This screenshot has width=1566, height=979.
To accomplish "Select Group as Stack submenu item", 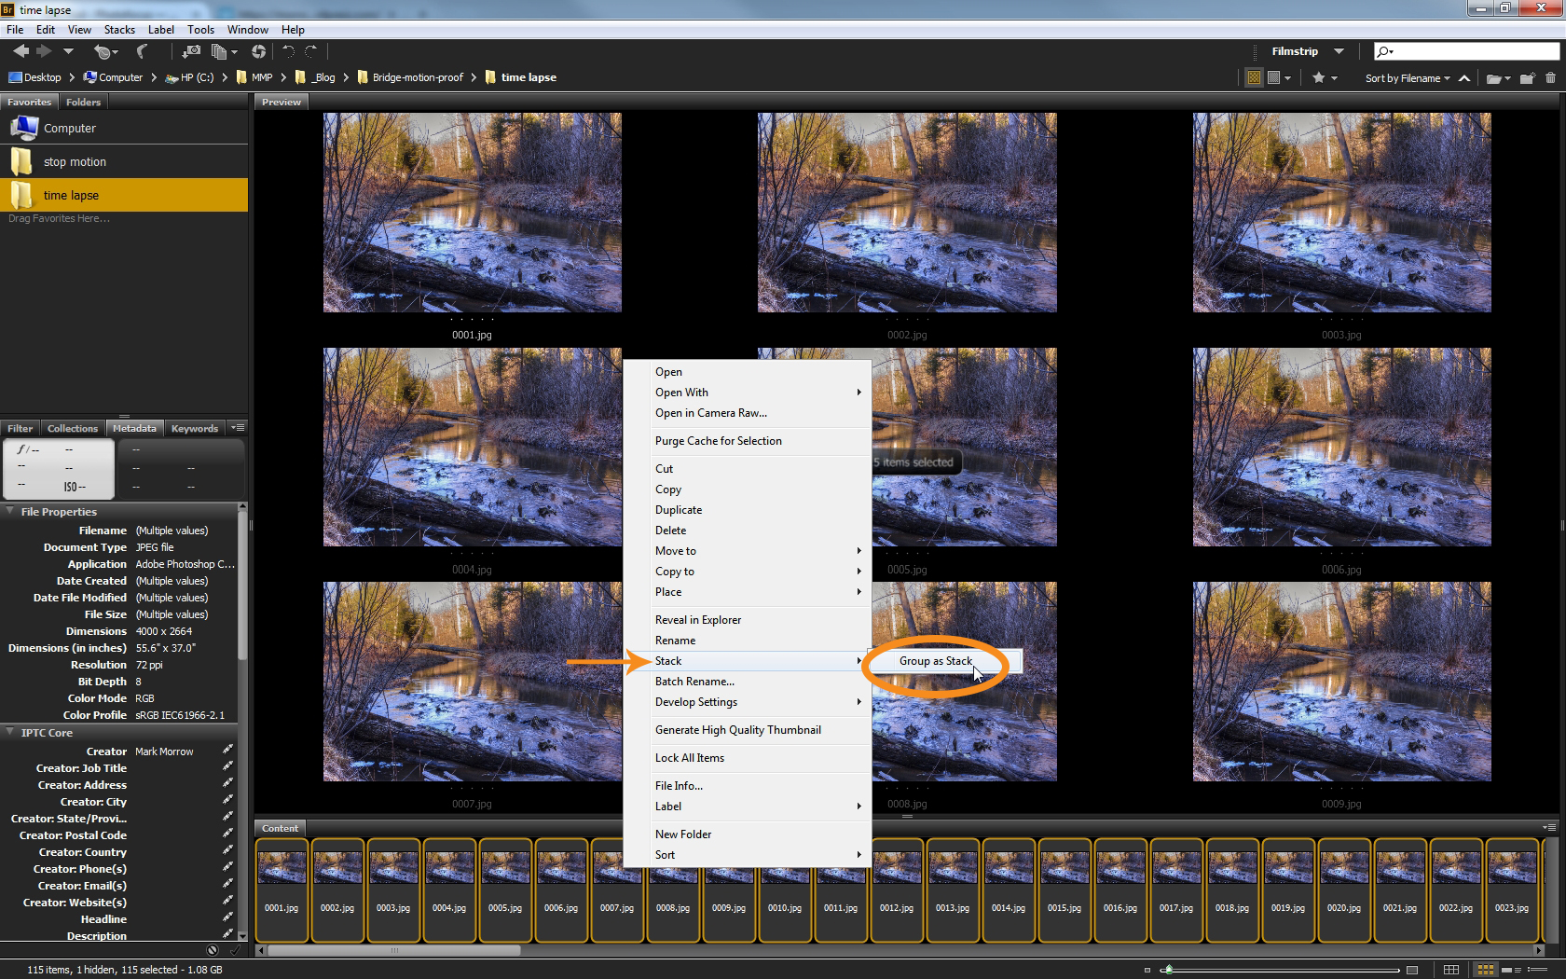I will pos(935,661).
